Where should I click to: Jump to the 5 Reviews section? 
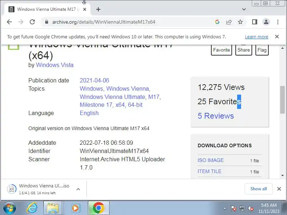point(216,116)
